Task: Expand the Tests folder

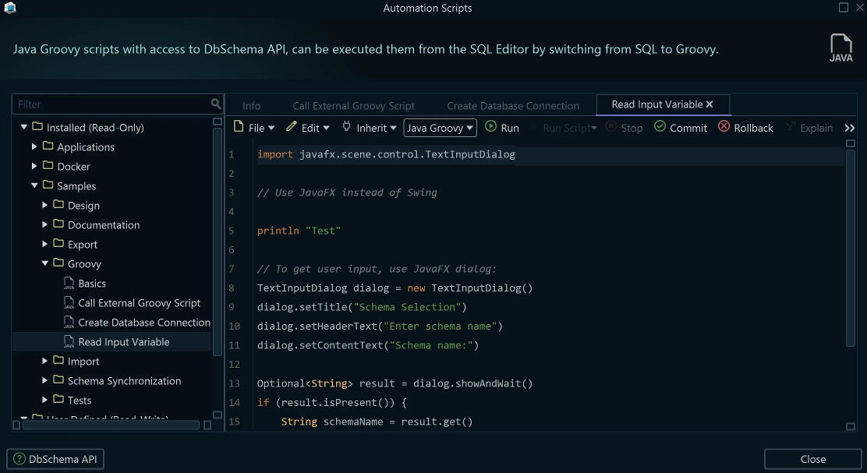Action: coord(44,400)
